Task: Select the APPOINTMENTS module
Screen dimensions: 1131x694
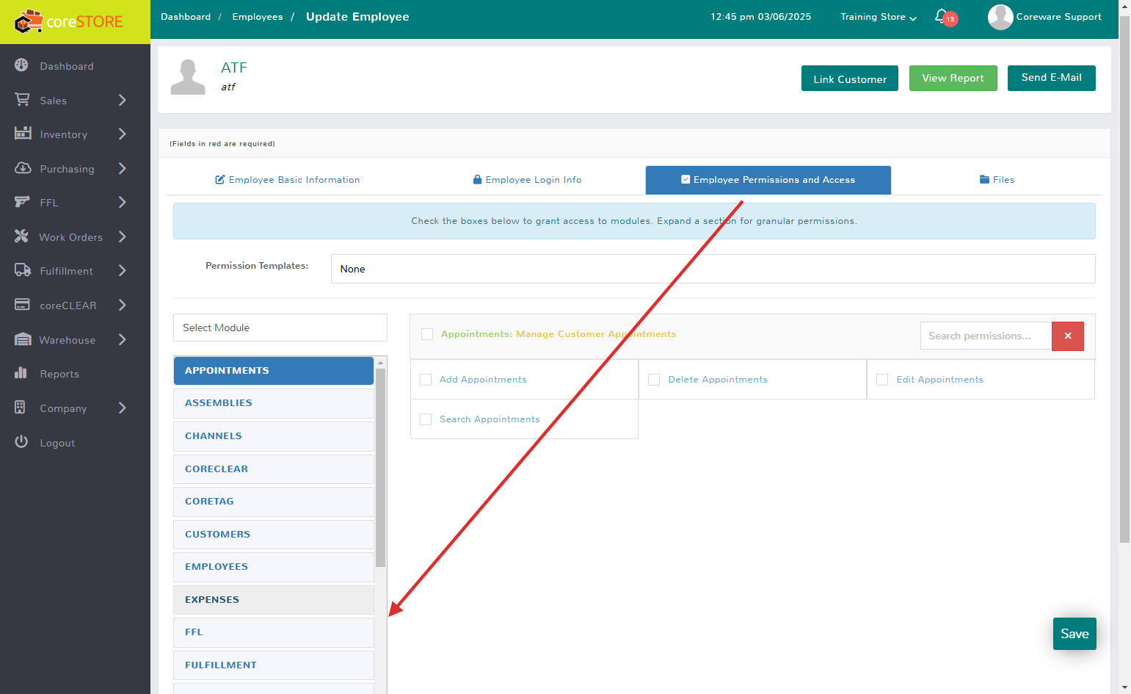Action: [x=274, y=371]
